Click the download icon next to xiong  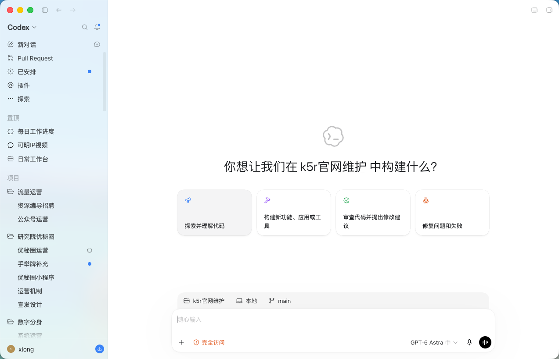click(100, 349)
